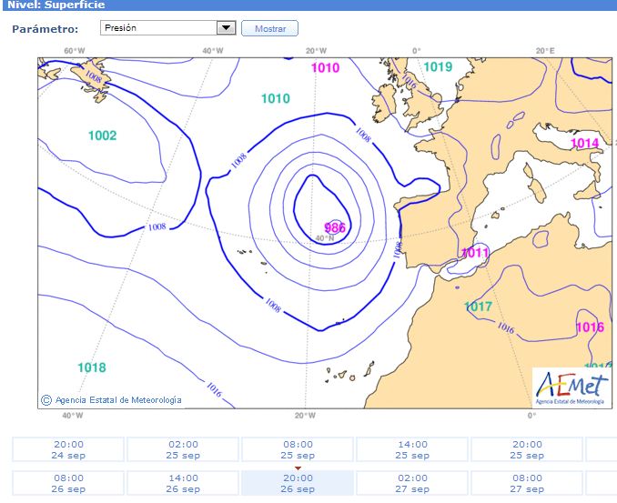
Task: View the 02:00 27 sep forecast
Action: point(412,482)
